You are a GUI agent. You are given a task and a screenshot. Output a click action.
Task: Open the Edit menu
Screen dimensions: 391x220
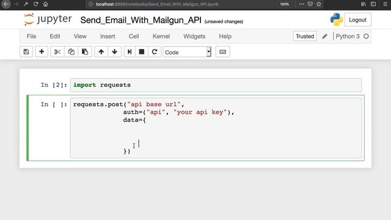pos(55,37)
